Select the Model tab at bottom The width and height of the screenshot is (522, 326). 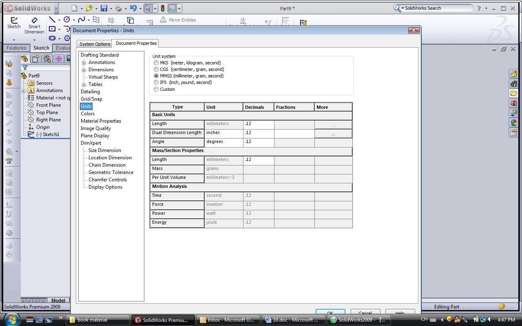click(58, 301)
